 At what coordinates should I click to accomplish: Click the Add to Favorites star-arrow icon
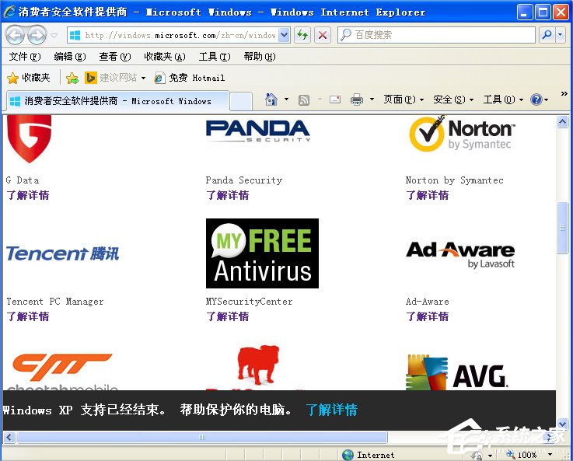point(72,78)
